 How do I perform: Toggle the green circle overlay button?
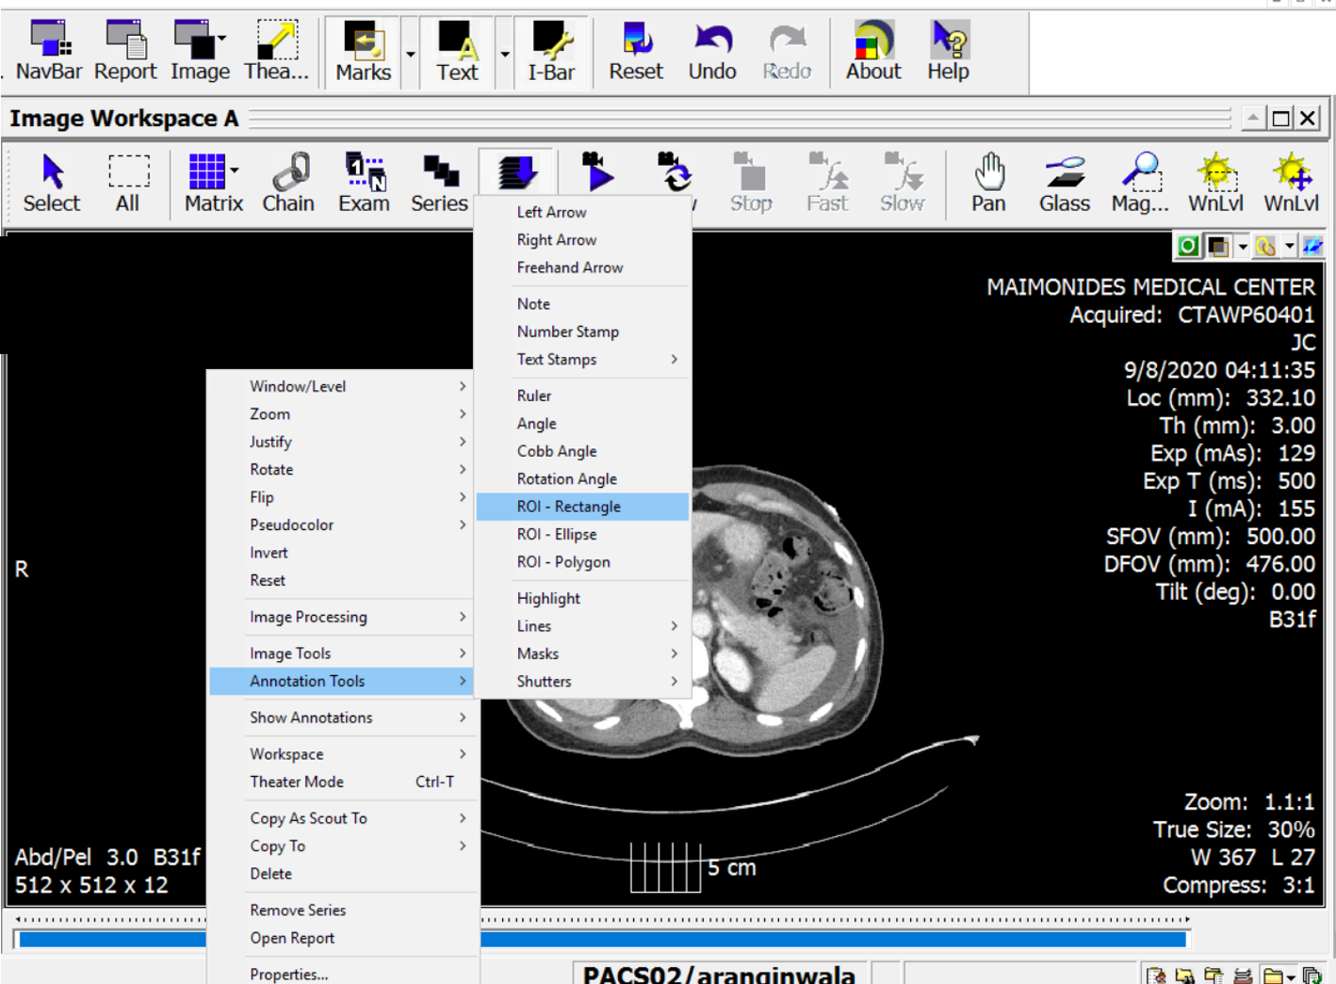(x=1188, y=246)
